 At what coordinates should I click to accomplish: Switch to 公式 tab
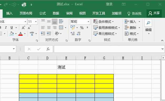[43, 13]
